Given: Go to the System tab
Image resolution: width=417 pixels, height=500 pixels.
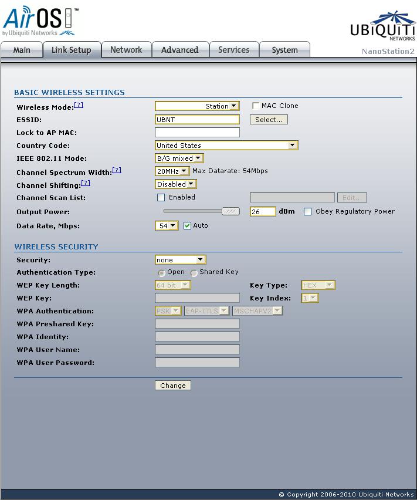Looking at the screenshot, I should click(285, 50).
